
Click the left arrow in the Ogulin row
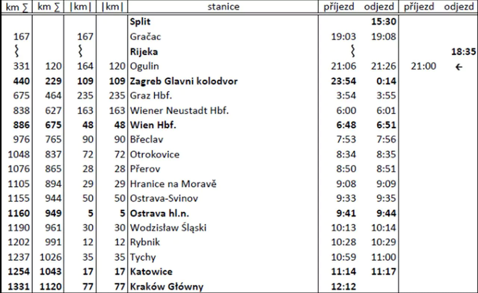tap(458, 66)
